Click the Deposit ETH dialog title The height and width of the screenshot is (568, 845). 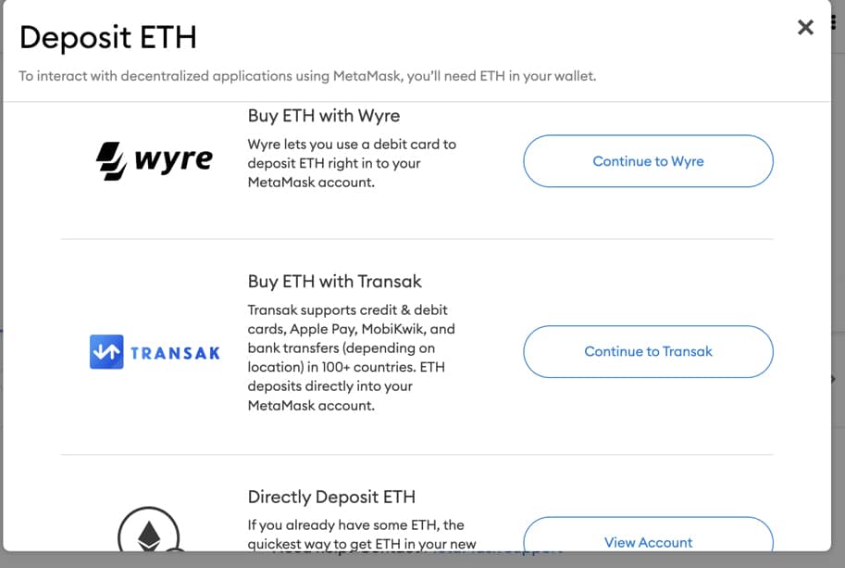[107, 37]
